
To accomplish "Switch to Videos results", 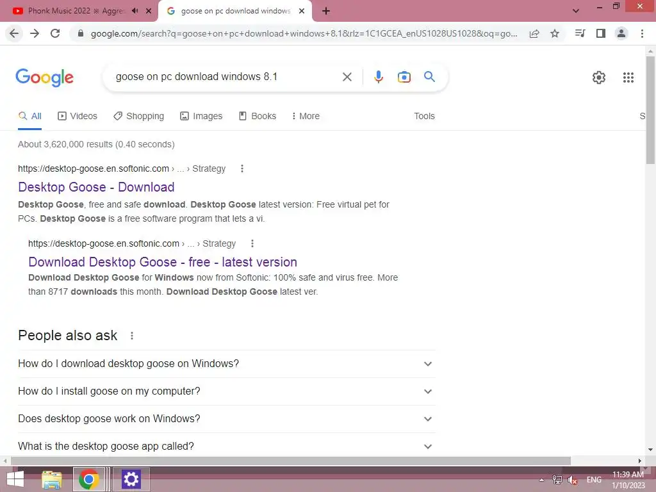I will (x=78, y=117).
